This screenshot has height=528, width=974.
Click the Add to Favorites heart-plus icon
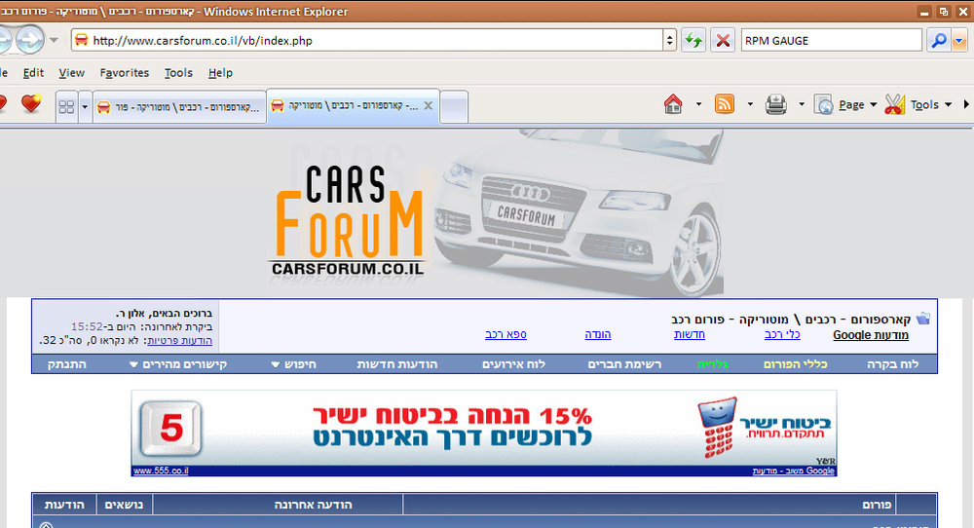(31, 103)
